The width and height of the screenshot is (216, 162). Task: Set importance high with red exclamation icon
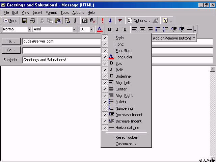(103, 21)
